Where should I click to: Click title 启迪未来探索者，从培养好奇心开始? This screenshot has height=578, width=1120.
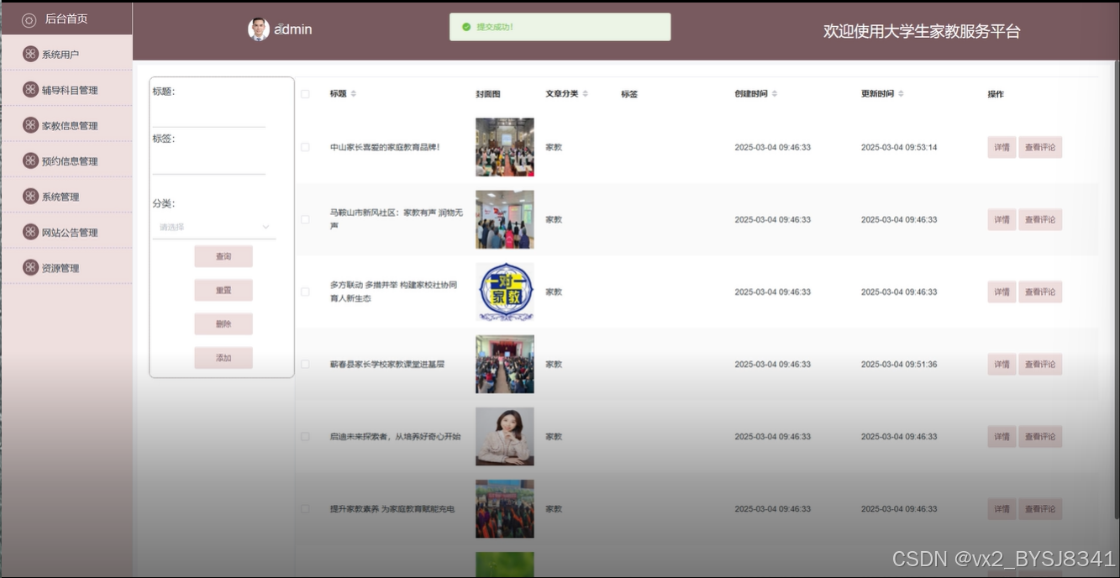(x=396, y=437)
